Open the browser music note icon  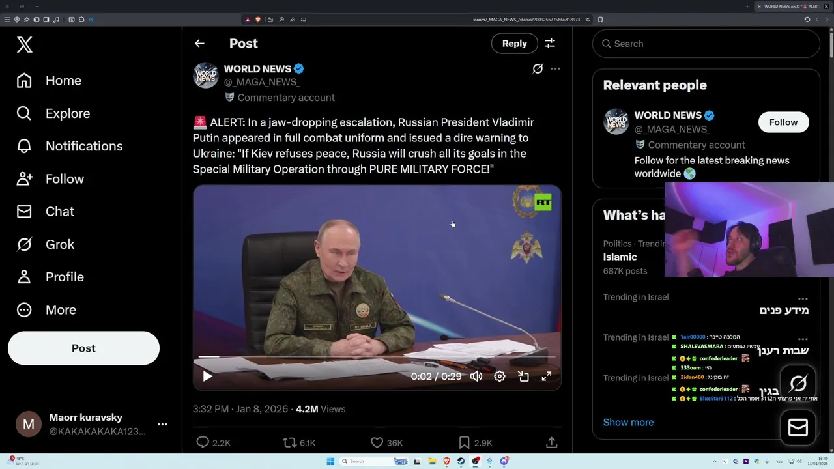pos(56,20)
